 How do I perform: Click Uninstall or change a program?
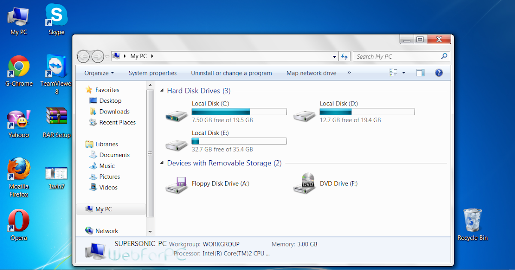[x=231, y=73]
